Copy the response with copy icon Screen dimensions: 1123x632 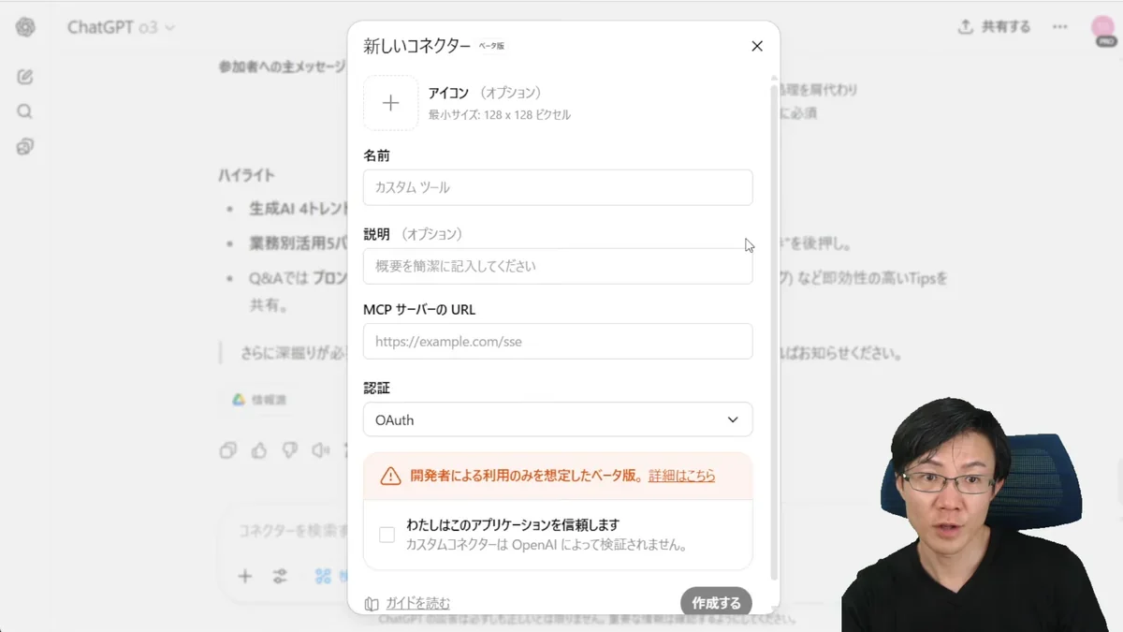[x=227, y=450]
